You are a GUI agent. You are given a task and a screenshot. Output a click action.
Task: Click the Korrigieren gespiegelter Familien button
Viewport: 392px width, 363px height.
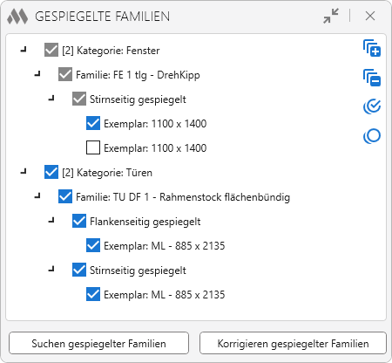point(293,343)
